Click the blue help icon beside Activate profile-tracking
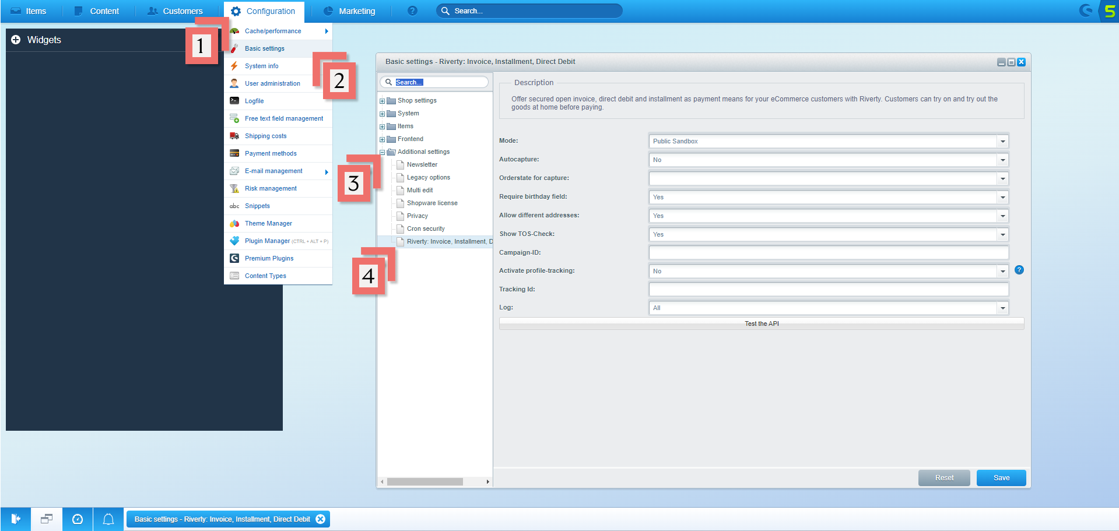 coord(1019,270)
